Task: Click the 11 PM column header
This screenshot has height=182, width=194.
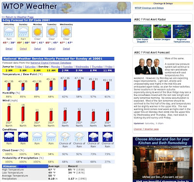Action: (108, 71)
